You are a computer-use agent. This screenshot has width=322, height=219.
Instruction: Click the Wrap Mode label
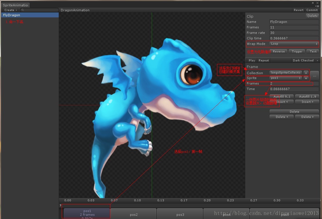tap(256, 44)
